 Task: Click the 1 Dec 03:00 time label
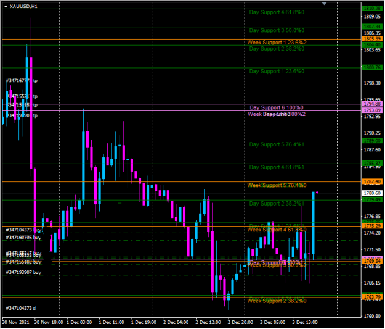(79, 322)
